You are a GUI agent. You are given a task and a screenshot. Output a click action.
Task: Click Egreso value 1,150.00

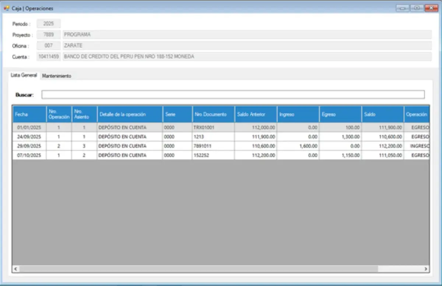(350, 155)
